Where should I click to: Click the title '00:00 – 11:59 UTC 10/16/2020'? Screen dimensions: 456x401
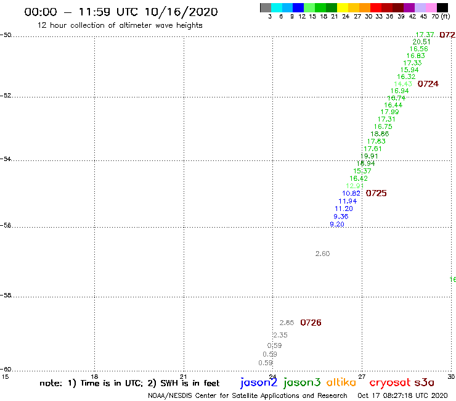click(121, 12)
